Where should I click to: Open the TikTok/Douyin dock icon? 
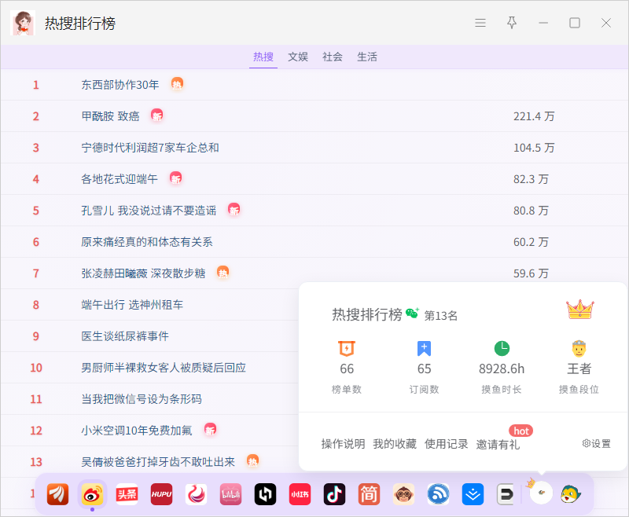[335, 494]
